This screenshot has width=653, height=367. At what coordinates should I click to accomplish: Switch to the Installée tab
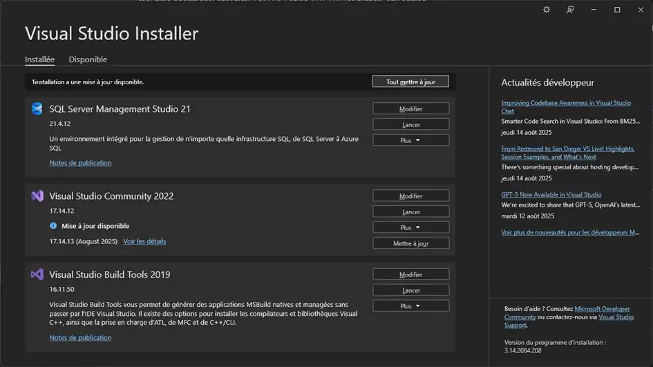pos(39,59)
